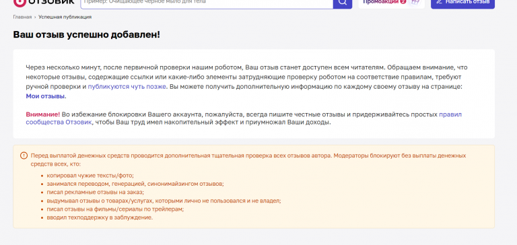Click bullet вводил техподдержку в заблуждение

click(100, 217)
